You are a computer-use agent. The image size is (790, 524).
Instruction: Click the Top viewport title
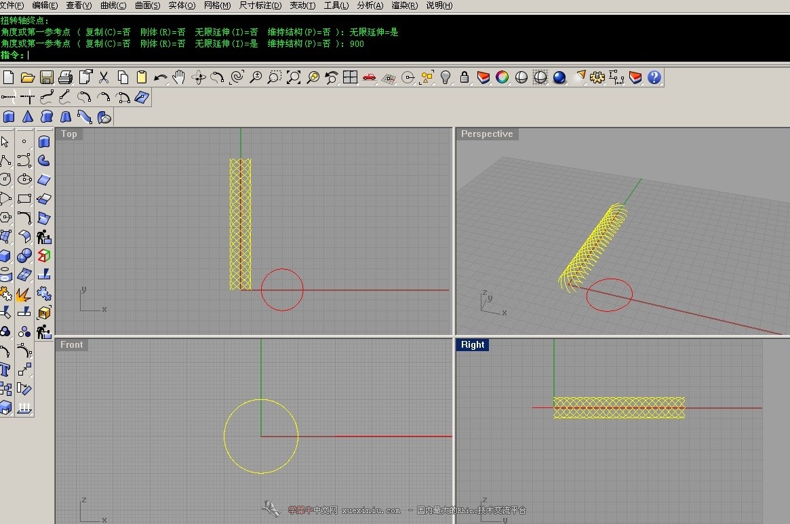(69, 134)
